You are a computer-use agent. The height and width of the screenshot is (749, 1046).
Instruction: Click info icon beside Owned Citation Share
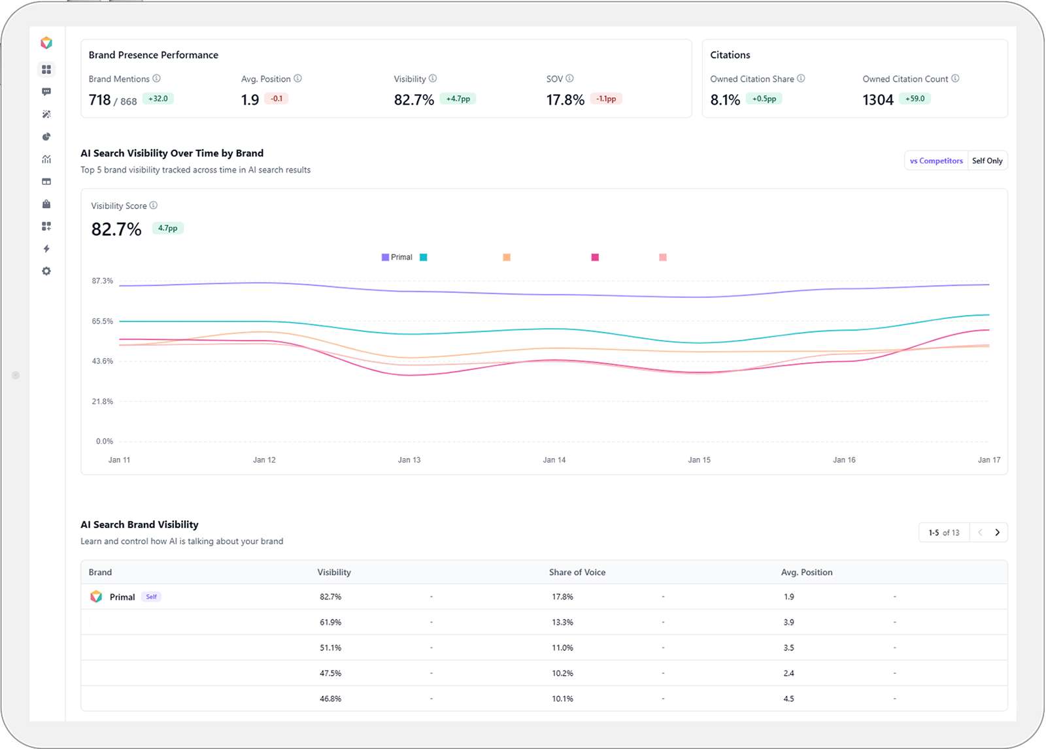coord(801,78)
